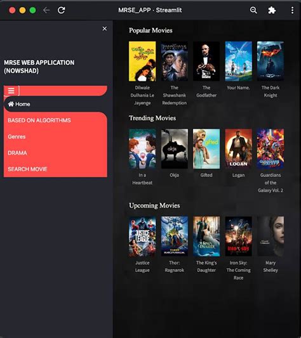Screen dimensions: 301x338
Task: Open The Dark Knight poster
Action: coord(271,62)
